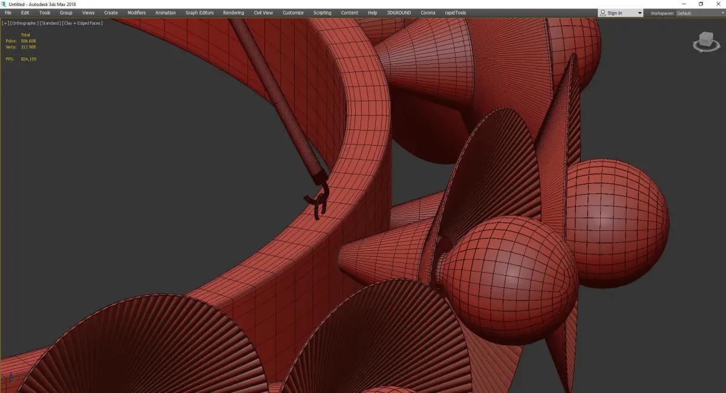Open the [Orthographic] viewport view menu
726x393 pixels.
point(24,23)
